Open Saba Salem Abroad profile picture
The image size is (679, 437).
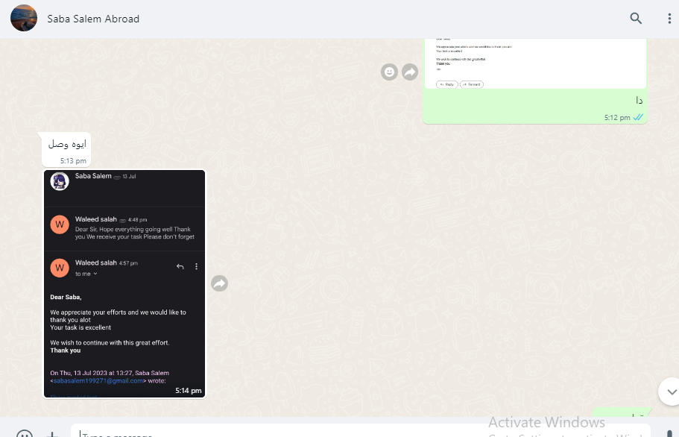tap(24, 18)
